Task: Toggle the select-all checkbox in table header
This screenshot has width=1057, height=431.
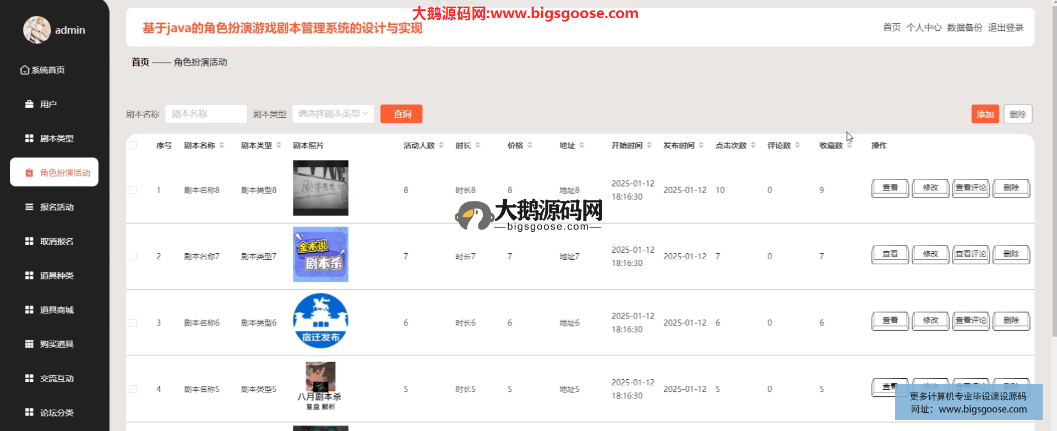Action: point(133,145)
